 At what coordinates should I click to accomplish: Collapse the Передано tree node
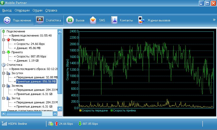point(4,40)
